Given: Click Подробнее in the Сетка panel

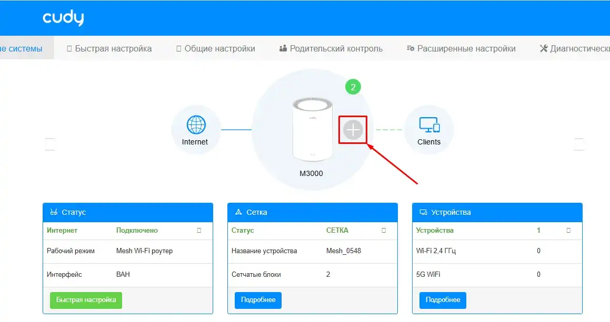Looking at the screenshot, I should click(258, 300).
